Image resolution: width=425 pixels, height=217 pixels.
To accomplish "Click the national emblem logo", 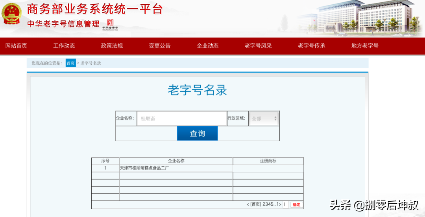I will click(x=11, y=14).
